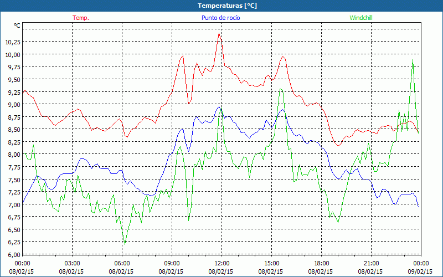The width and height of the screenshot is (443, 277).
Task: Click the °C axis unit label
Action: (17, 25)
